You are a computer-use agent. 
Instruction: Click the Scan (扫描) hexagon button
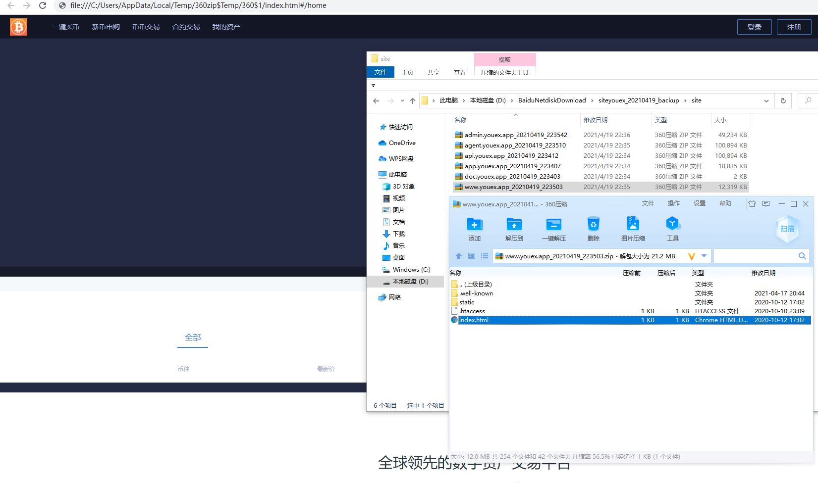pyautogui.click(x=787, y=229)
